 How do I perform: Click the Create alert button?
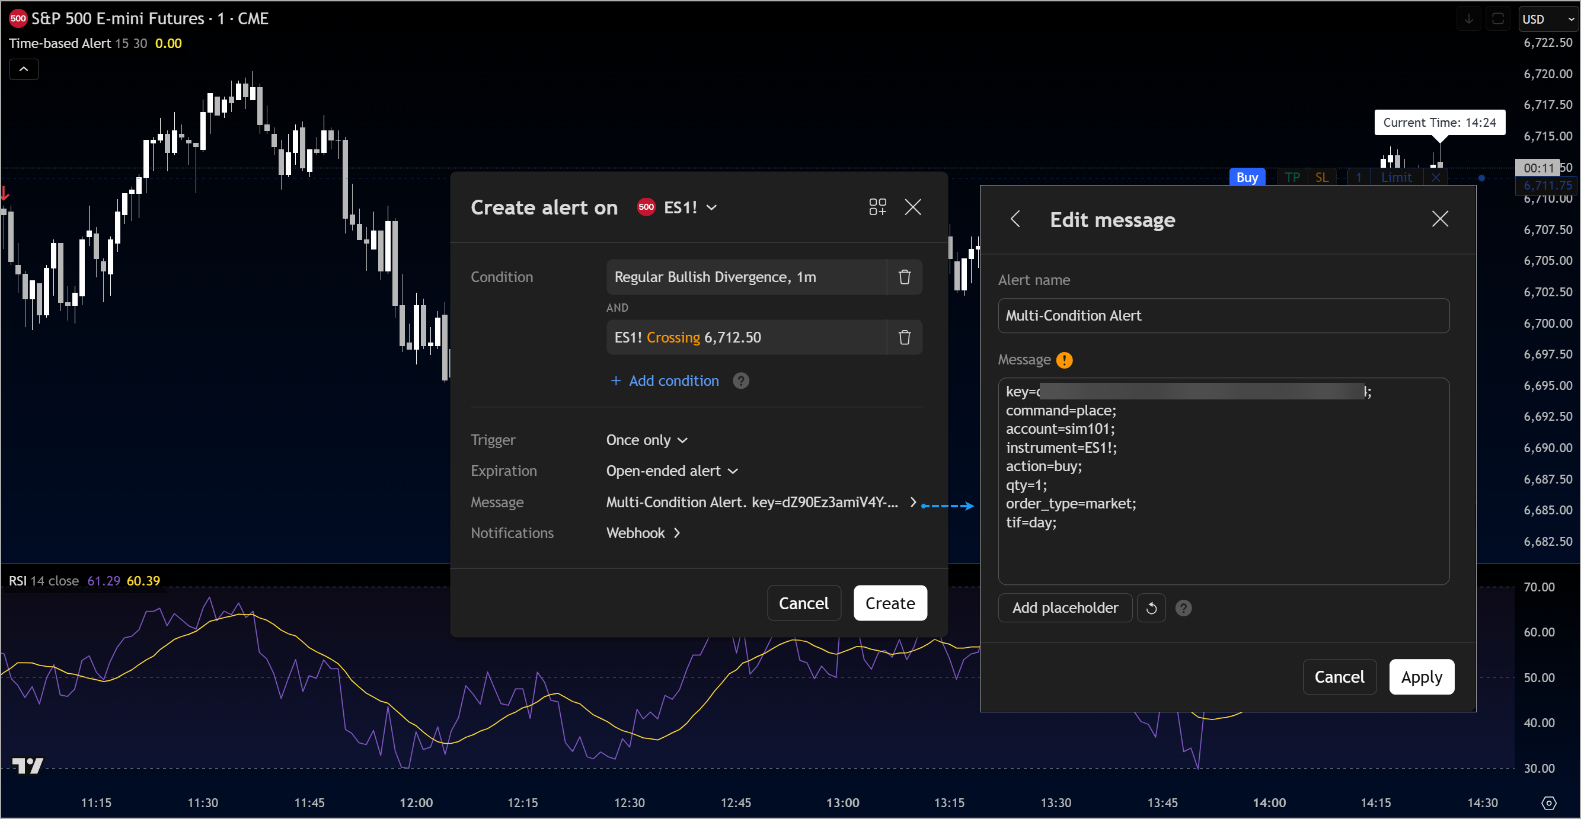coord(889,603)
